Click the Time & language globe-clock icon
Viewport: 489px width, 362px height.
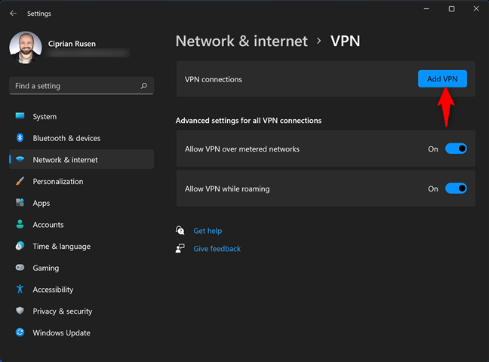click(x=20, y=246)
